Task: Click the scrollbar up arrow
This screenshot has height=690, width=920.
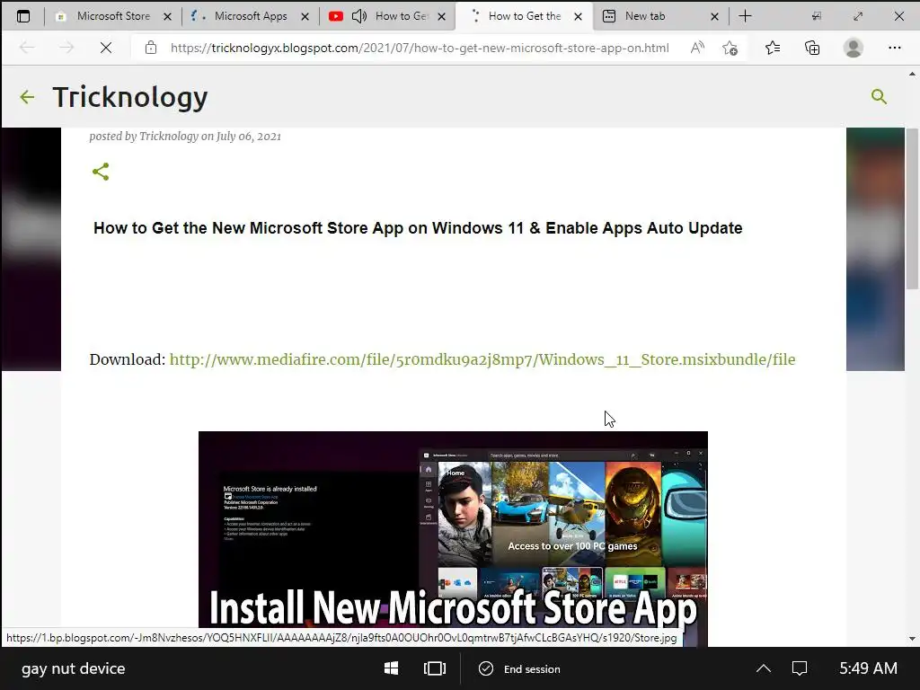Action: pyautogui.click(x=912, y=74)
